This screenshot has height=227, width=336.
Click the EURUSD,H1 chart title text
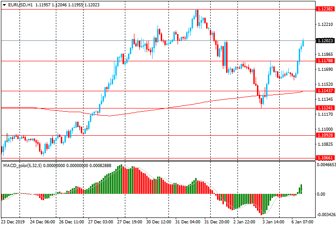point(20,5)
